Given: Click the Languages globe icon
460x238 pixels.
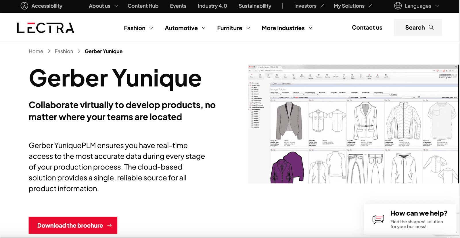Looking at the screenshot, I should [398, 6].
